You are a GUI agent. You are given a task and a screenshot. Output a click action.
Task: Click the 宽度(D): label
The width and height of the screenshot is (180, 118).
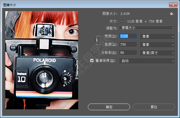pos(111,36)
